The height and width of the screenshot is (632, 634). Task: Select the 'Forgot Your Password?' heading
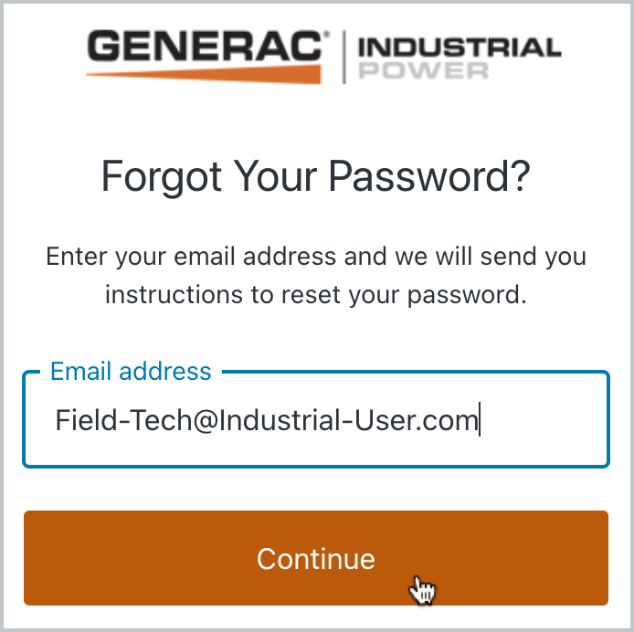tap(315, 176)
